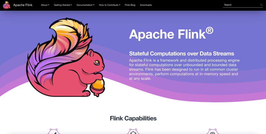Open the Downloads page
This screenshot has width=266, height=134.
pyautogui.click(x=146, y=5)
